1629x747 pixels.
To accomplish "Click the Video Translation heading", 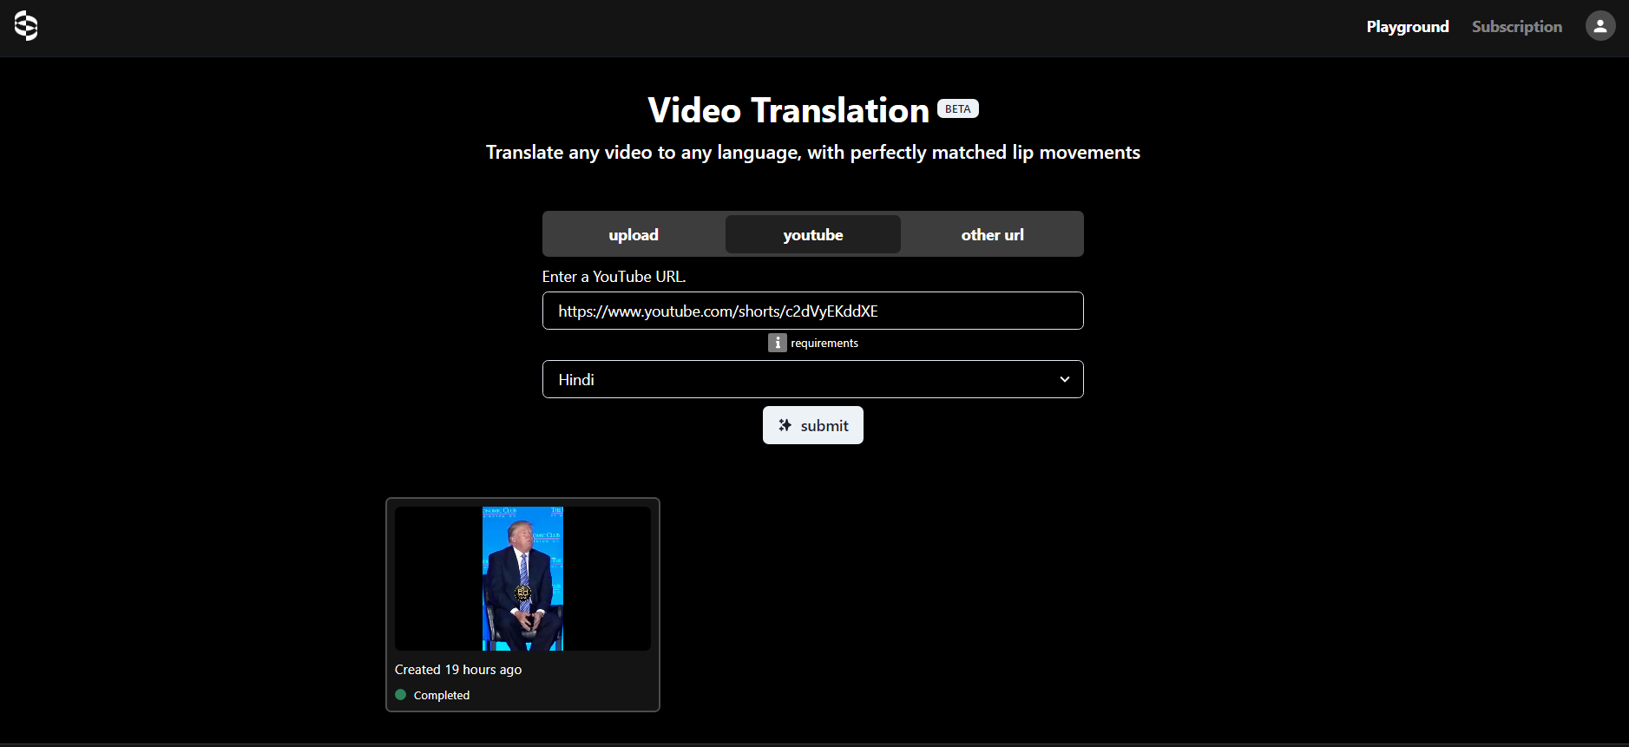I will click(x=788, y=111).
